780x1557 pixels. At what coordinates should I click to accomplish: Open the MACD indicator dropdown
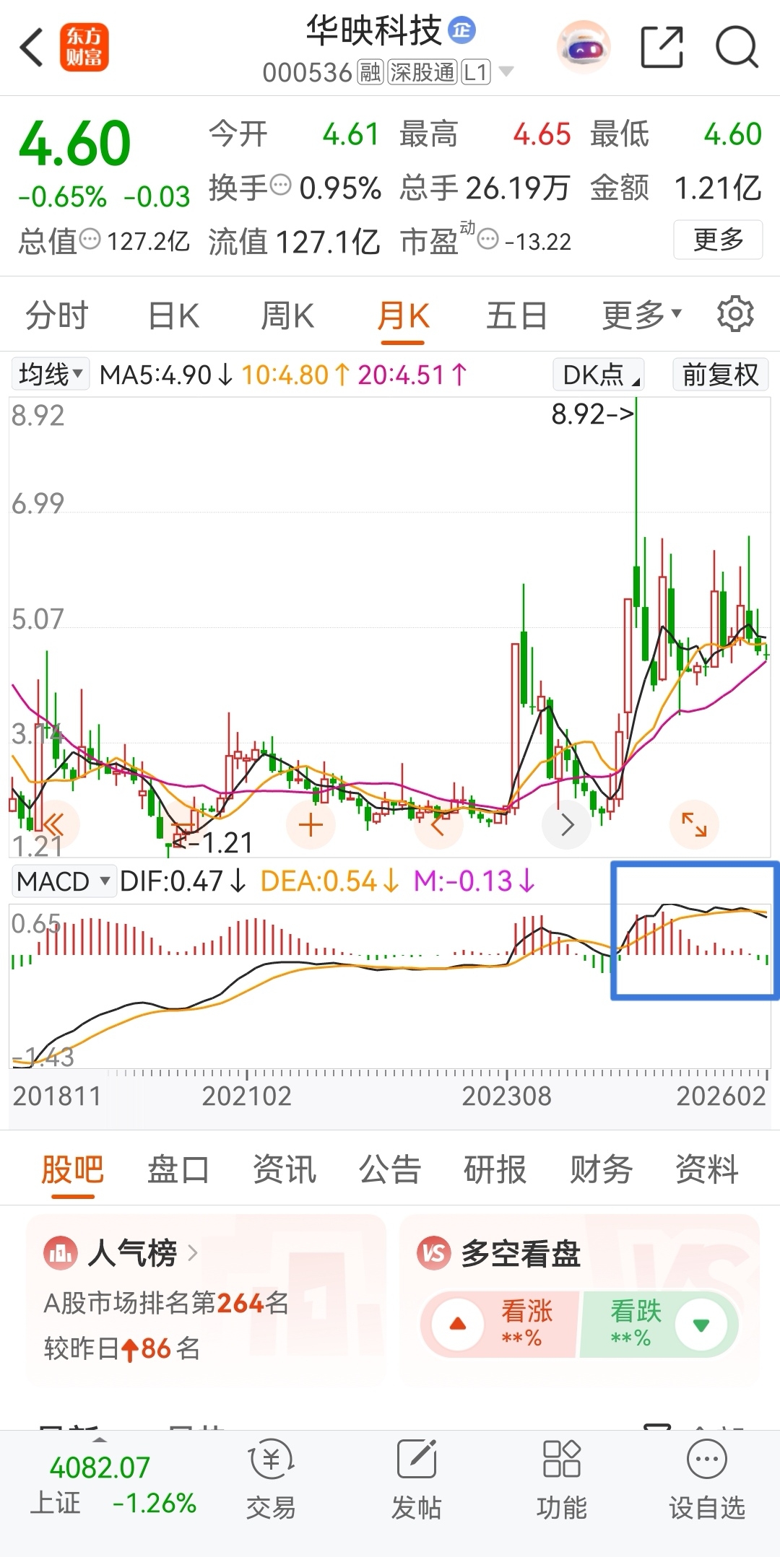coord(64,881)
